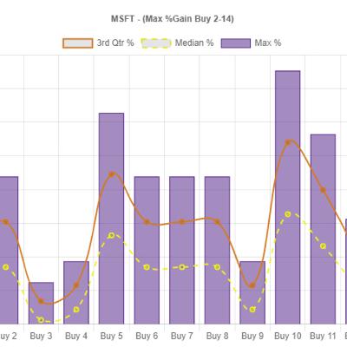The width and height of the screenshot is (347, 347).
Task: Click the 'Buy 6' axis label
Action: coord(147,337)
